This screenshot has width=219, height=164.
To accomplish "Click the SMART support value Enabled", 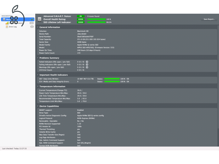I will coord(80,110).
